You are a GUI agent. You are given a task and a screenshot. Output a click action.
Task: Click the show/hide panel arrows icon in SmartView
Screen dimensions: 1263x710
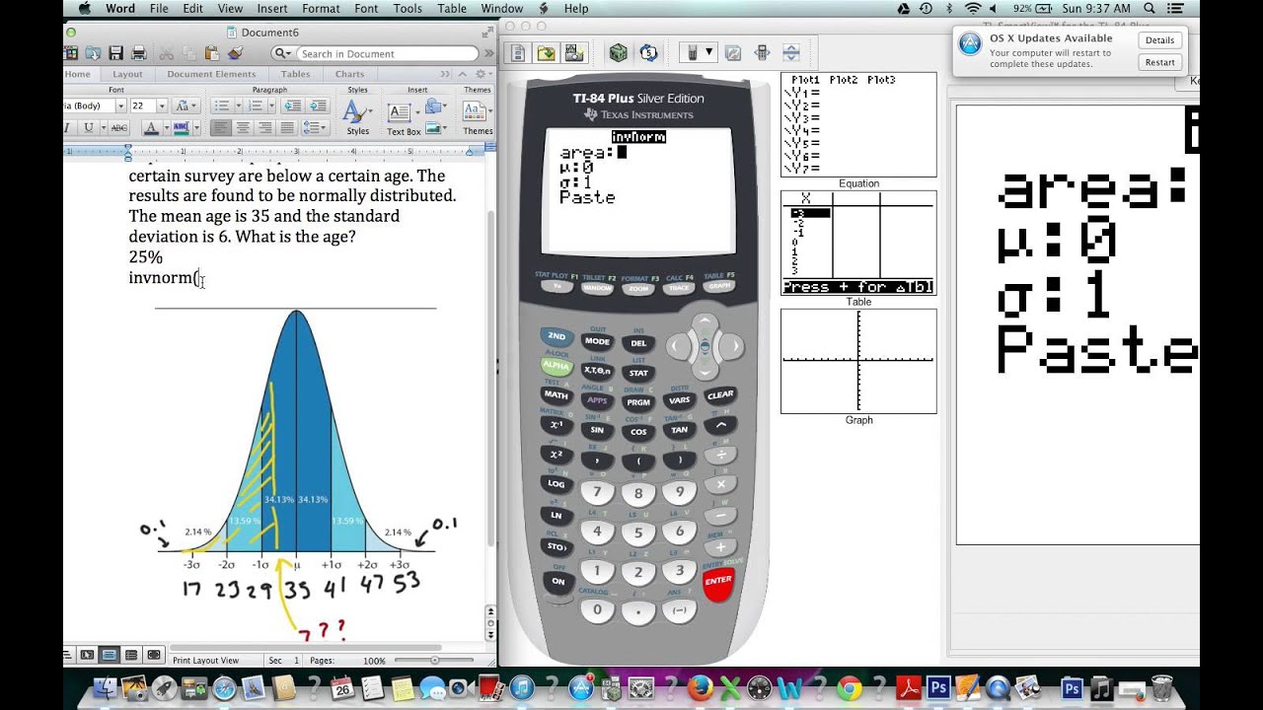tap(791, 52)
